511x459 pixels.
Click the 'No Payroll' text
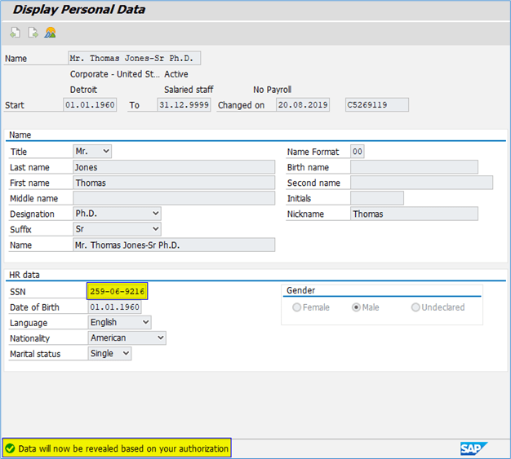pyautogui.click(x=272, y=90)
